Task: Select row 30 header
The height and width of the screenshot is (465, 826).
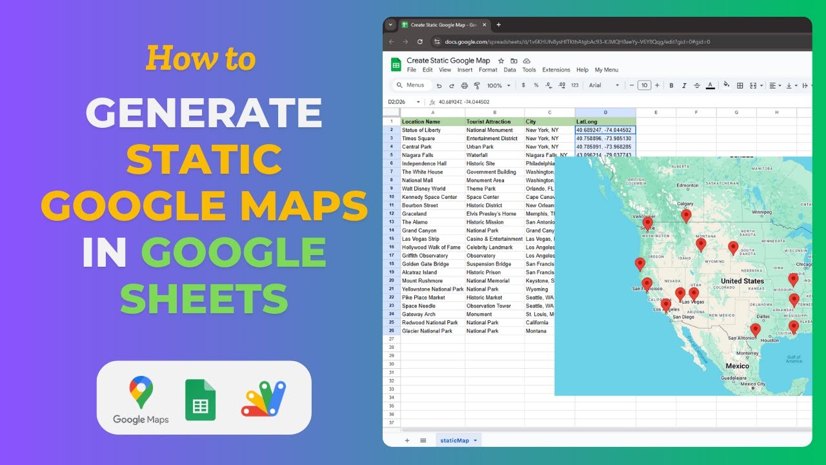Action: pos(391,364)
